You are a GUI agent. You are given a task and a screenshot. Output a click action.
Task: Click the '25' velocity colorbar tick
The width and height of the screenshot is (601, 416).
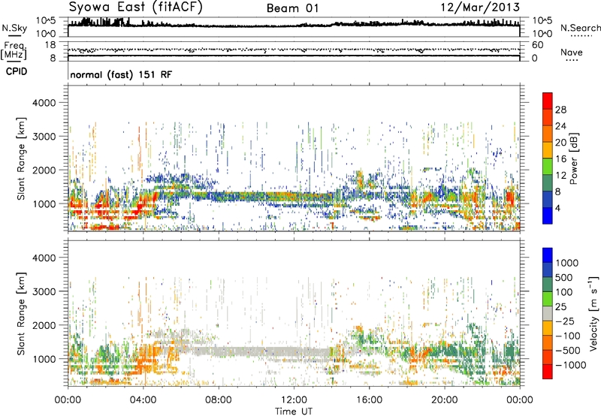coord(560,306)
